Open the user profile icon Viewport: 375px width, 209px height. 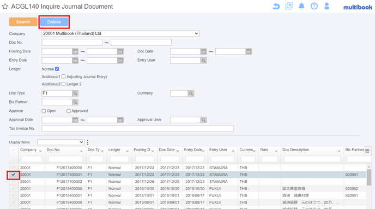click(326, 6)
